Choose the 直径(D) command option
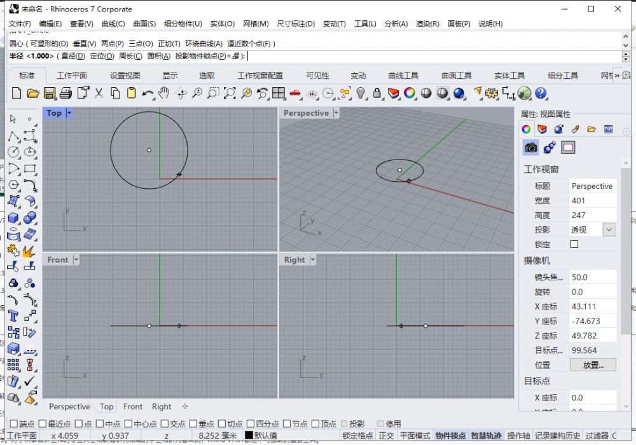This screenshot has height=445, width=636. click(73, 56)
